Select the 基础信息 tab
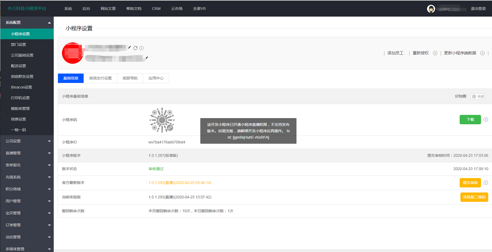Screen dimensions: 492x252 pos(71,78)
